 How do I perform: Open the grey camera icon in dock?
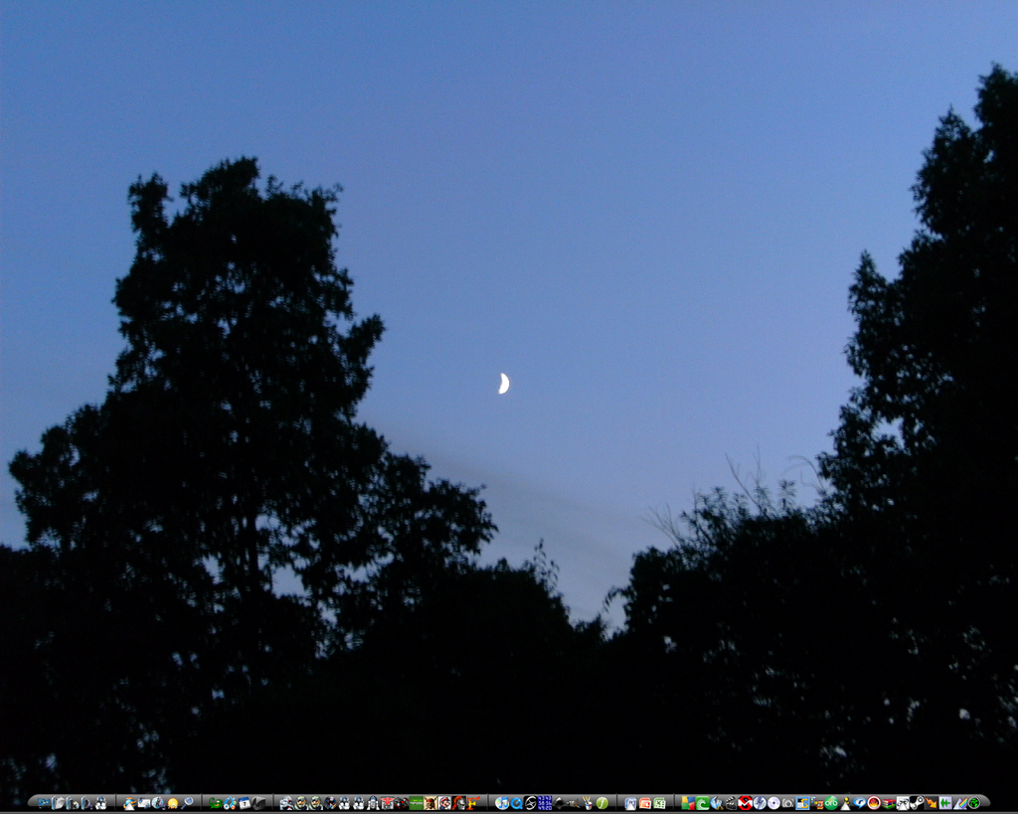click(x=787, y=804)
